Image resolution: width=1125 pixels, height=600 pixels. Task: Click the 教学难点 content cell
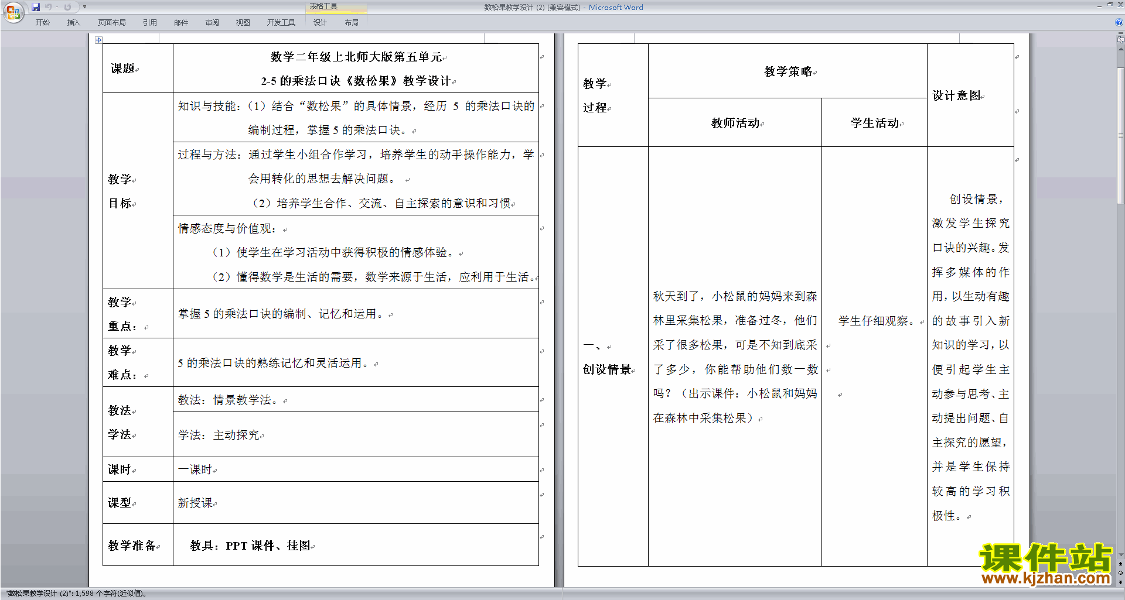click(x=356, y=363)
